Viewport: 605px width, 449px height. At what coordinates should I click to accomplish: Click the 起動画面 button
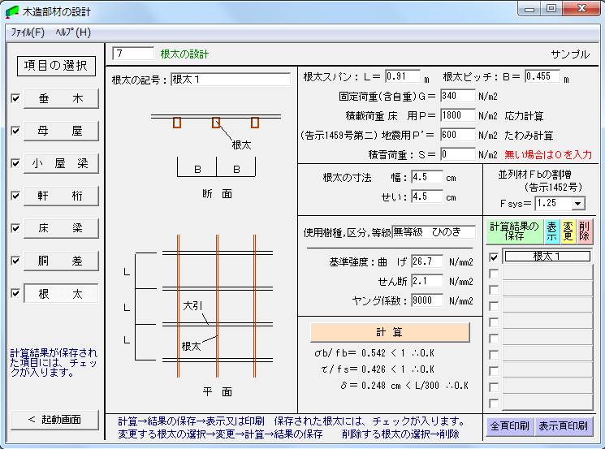tap(54, 420)
